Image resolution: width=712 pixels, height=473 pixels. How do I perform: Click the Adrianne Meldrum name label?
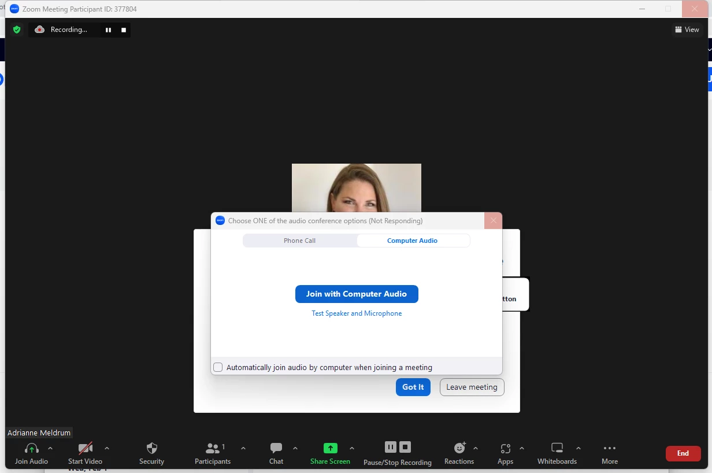tap(39, 433)
